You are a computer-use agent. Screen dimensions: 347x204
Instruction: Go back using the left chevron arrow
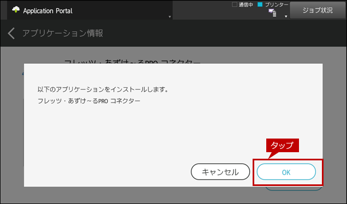[11, 33]
